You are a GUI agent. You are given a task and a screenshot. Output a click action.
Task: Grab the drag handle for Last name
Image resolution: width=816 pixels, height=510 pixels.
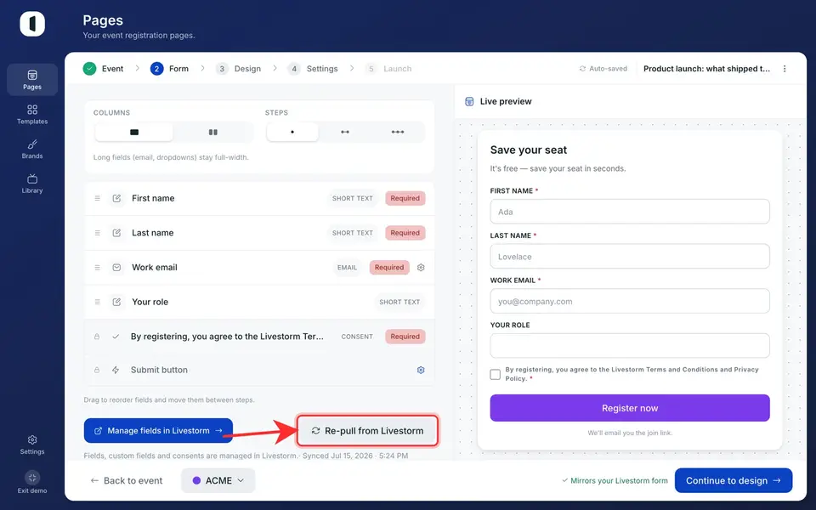click(97, 233)
